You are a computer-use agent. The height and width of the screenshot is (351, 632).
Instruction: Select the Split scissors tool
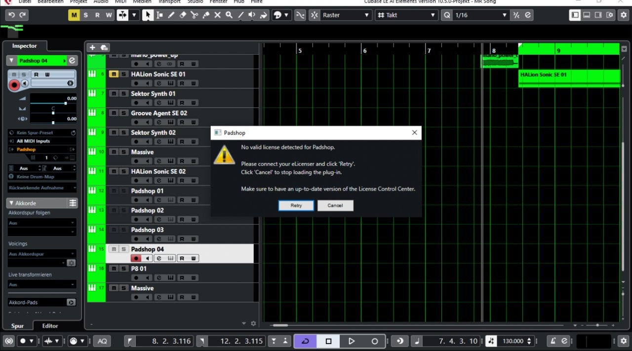pyautogui.click(x=195, y=15)
